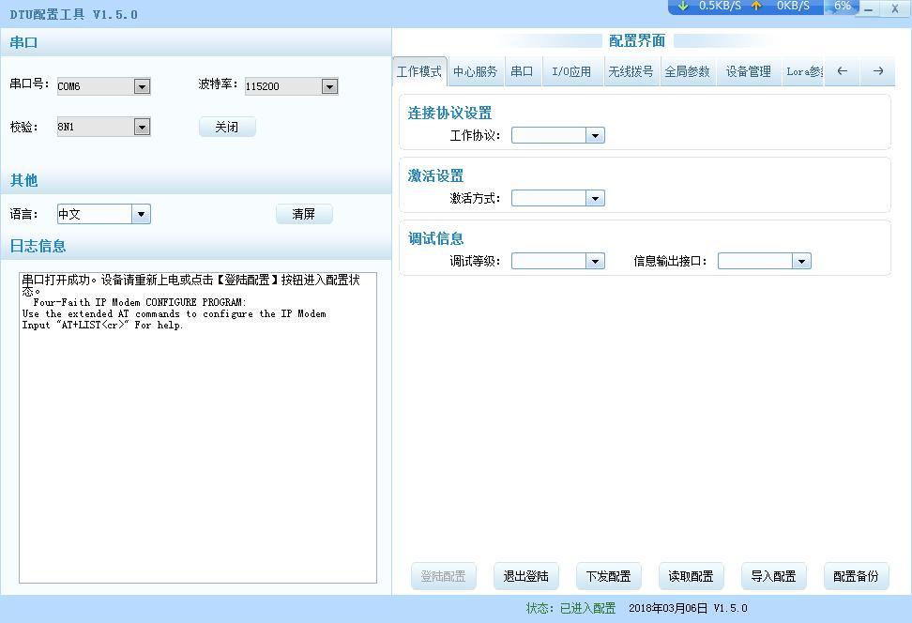
Task: Open the 调试等级 dropdown
Action: tap(595, 261)
